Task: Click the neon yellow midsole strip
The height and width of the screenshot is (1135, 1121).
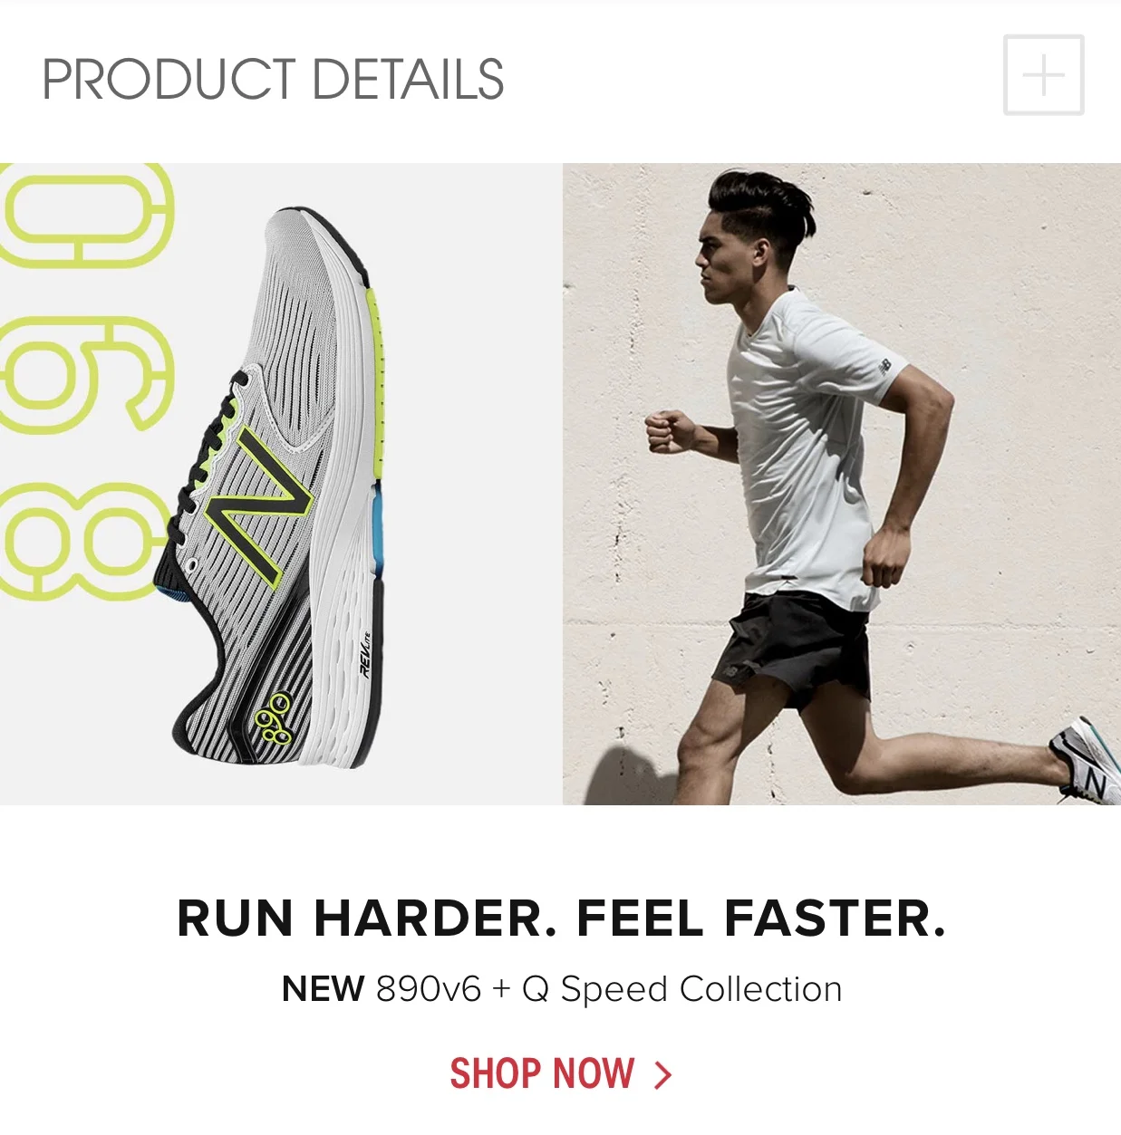Action: point(376,381)
